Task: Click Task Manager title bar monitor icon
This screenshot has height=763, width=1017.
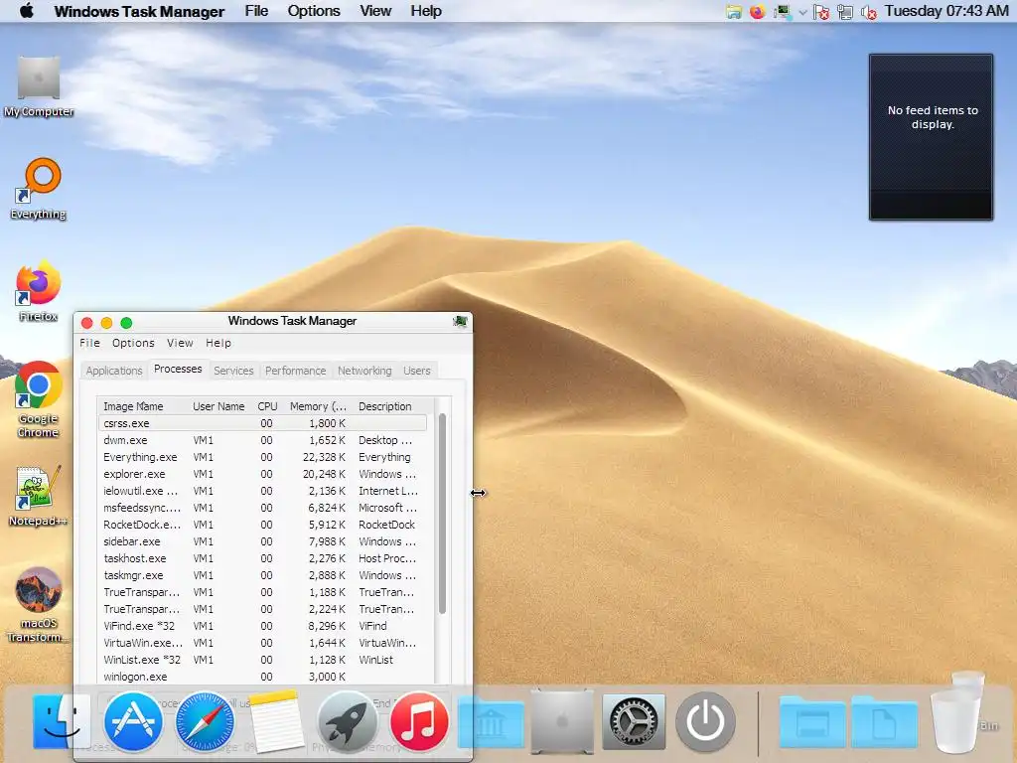Action: 460,321
